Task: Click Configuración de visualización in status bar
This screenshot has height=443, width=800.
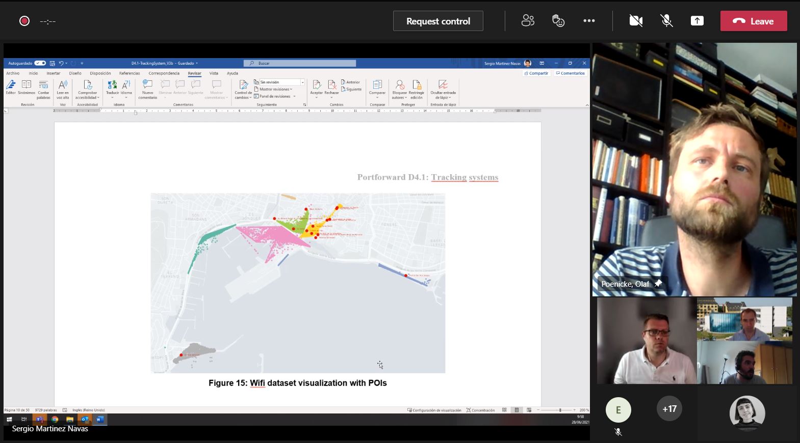Action: pos(434,410)
